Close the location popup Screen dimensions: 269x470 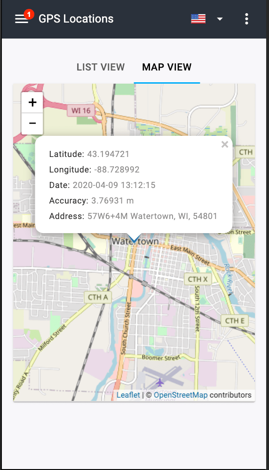225,145
